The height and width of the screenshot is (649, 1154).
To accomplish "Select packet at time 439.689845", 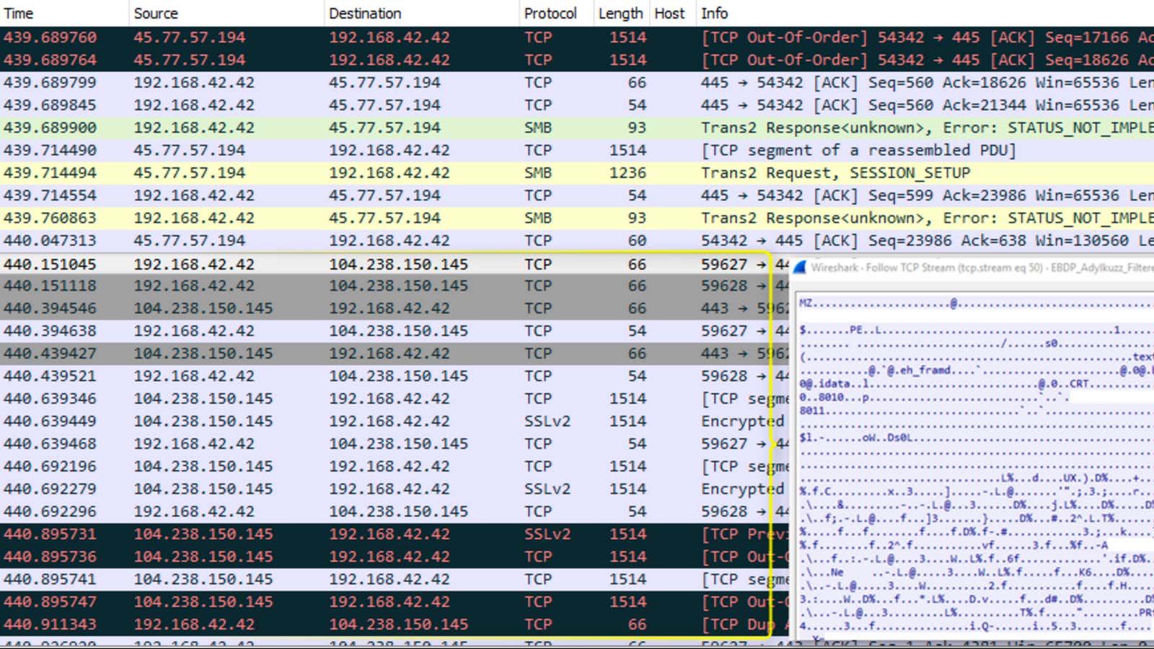I will (577, 105).
